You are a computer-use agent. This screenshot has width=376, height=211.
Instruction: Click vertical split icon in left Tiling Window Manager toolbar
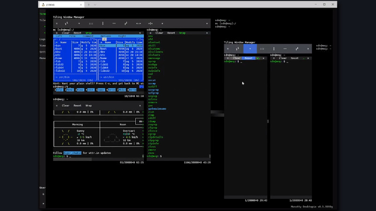point(102,23)
